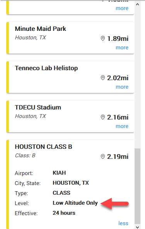The image size is (145, 229).
Task: Select the Tenneco Lab Helistop title
Action: [46, 68]
